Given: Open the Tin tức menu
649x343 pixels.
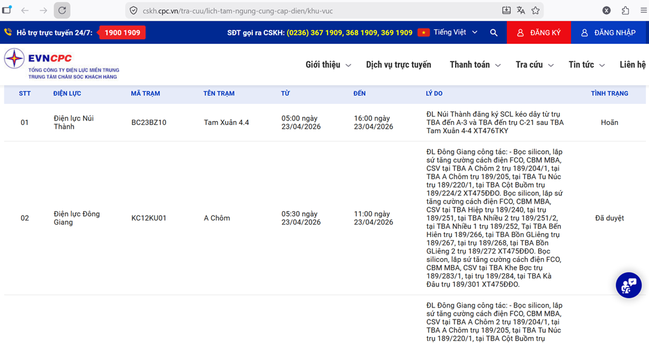Looking at the screenshot, I should [x=586, y=65].
